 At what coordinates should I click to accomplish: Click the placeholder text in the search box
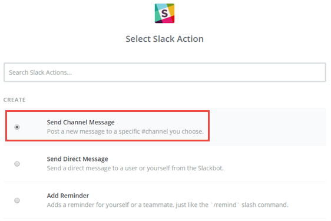40,72
